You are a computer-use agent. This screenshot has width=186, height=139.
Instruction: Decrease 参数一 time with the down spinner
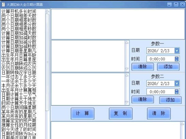pos(177,60)
